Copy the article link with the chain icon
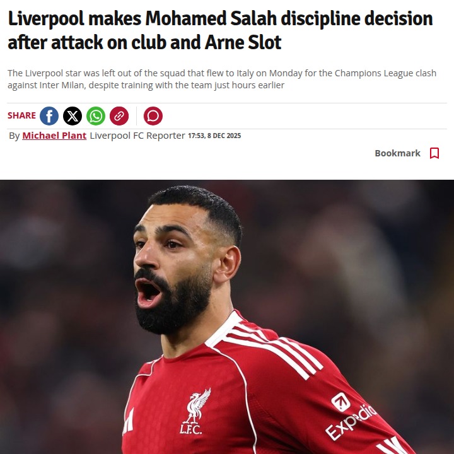454x454 pixels. coord(119,116)
